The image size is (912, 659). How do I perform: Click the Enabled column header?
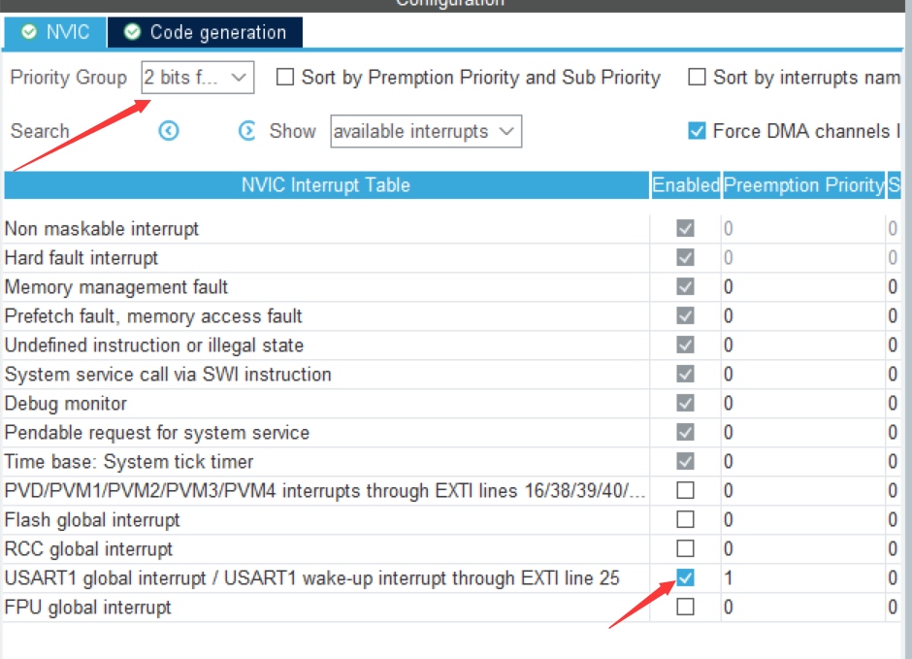[686, 185]
